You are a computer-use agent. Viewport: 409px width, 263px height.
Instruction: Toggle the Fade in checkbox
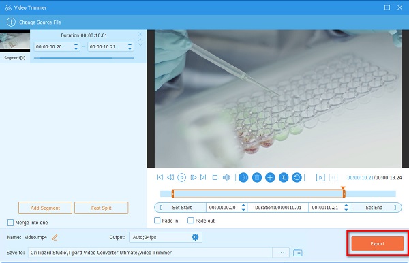[157, 221]
